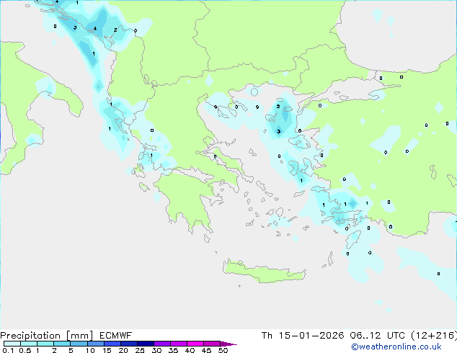
Task: Pick the 0.5–1 mm legend swatch
Action: [29, 344]
